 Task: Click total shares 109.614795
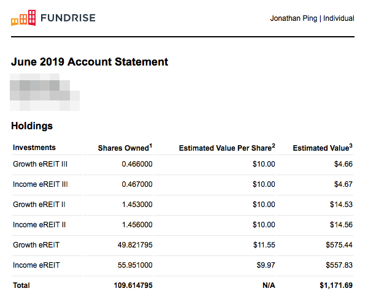point(133,285)
